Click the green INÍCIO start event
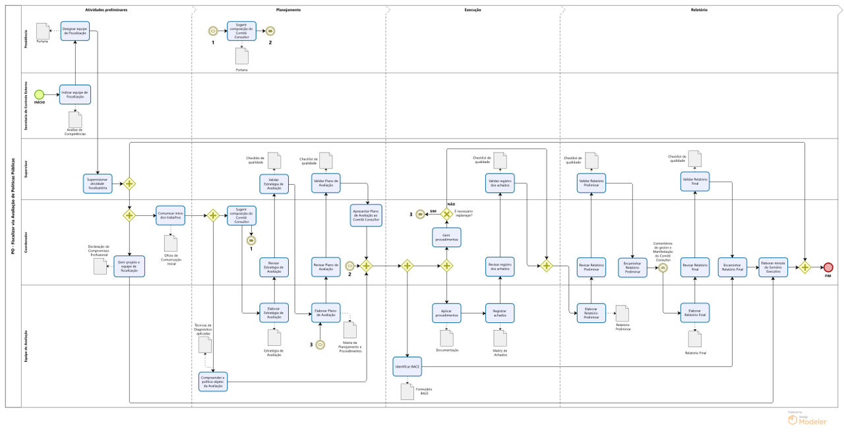This screenshot has height=437, width=844. click(x=40, y=94)
